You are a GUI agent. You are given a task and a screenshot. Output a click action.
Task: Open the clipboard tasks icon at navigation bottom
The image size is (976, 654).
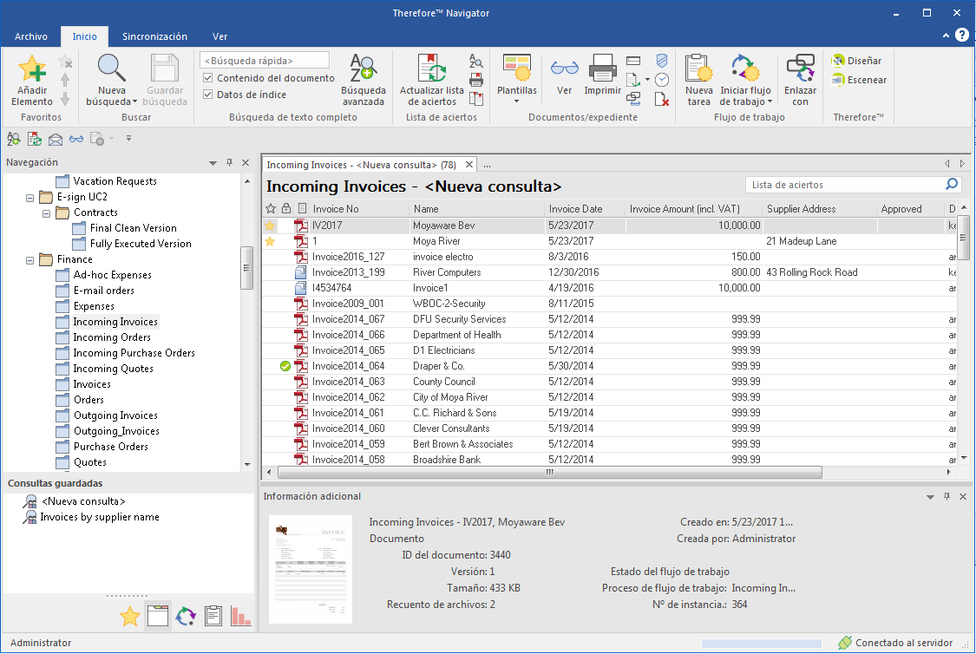coord(213,616)
